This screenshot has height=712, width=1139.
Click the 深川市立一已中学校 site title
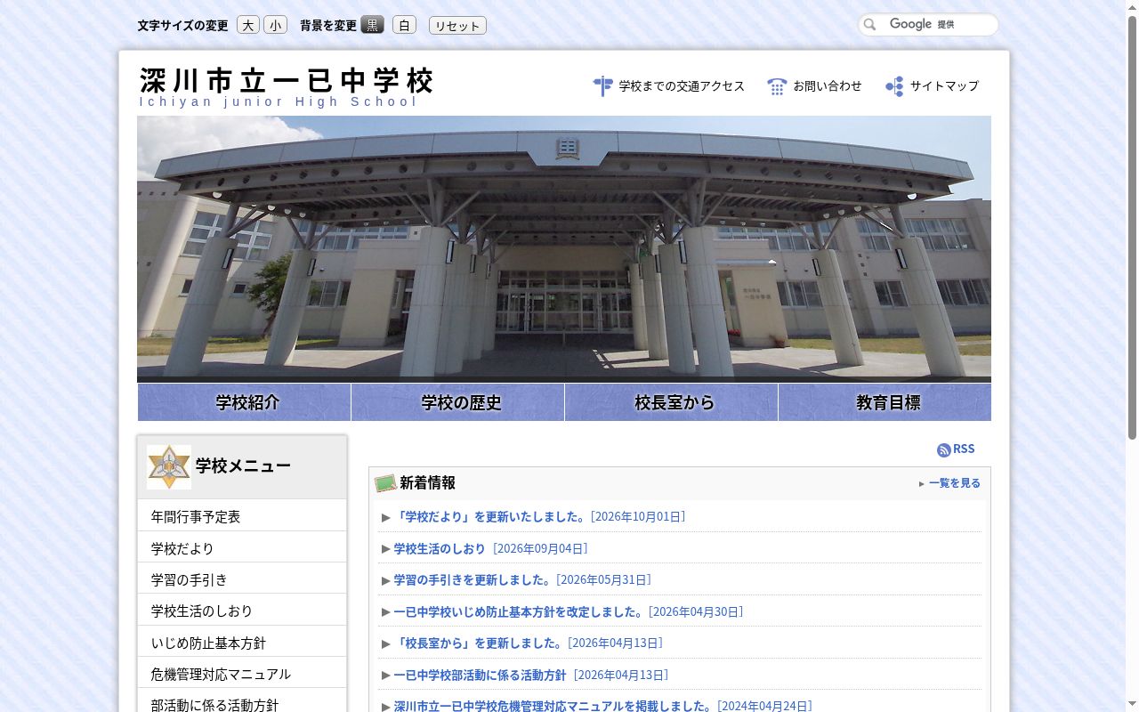click(287, 81)
